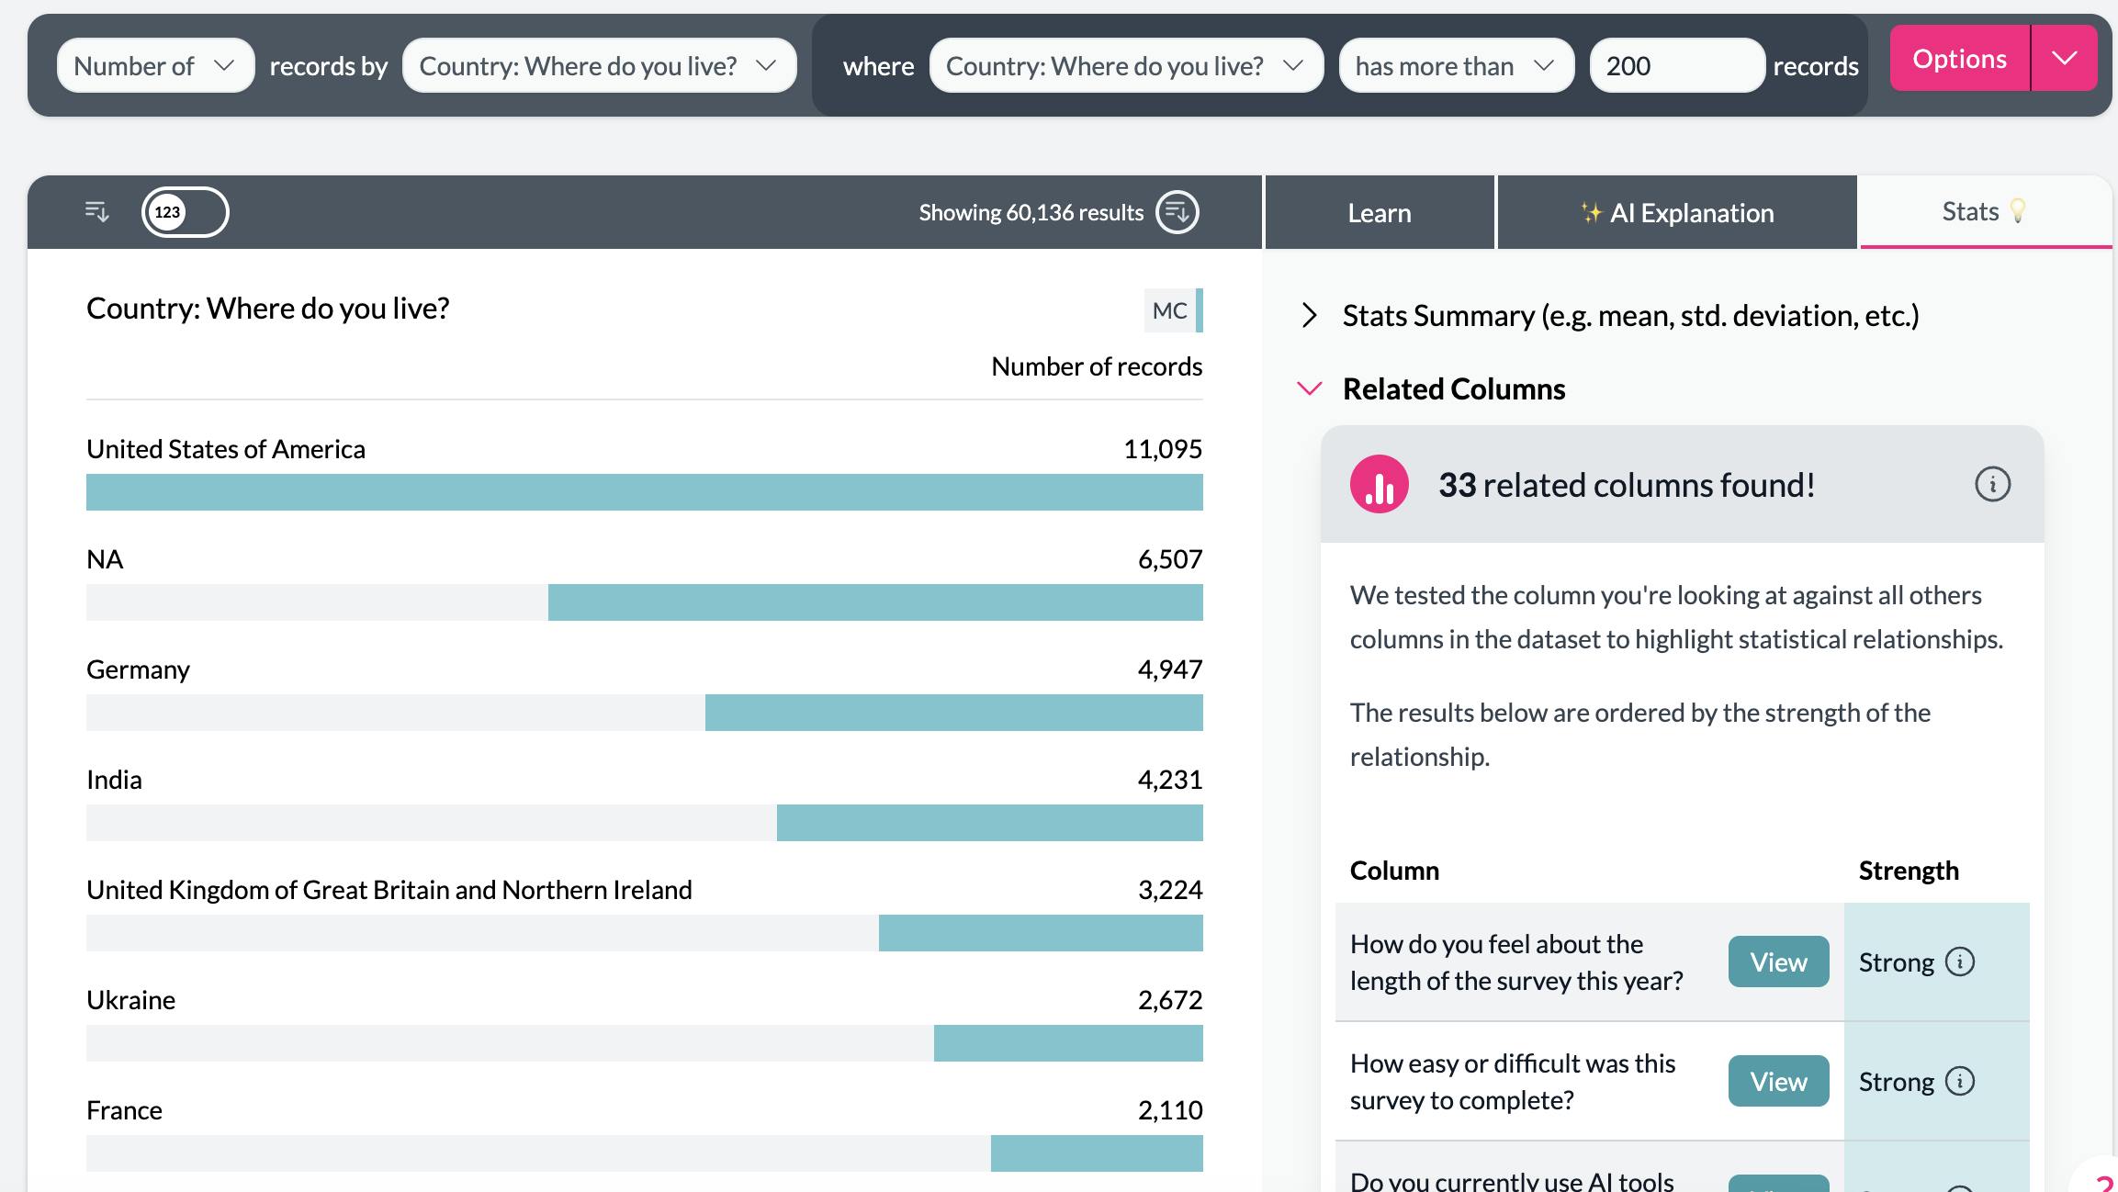
Task: Click the pink Options button
Action: (x=1959, y=59)
